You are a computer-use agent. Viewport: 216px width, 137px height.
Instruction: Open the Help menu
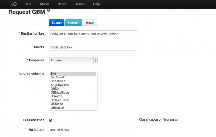click(x=97, y=4)
